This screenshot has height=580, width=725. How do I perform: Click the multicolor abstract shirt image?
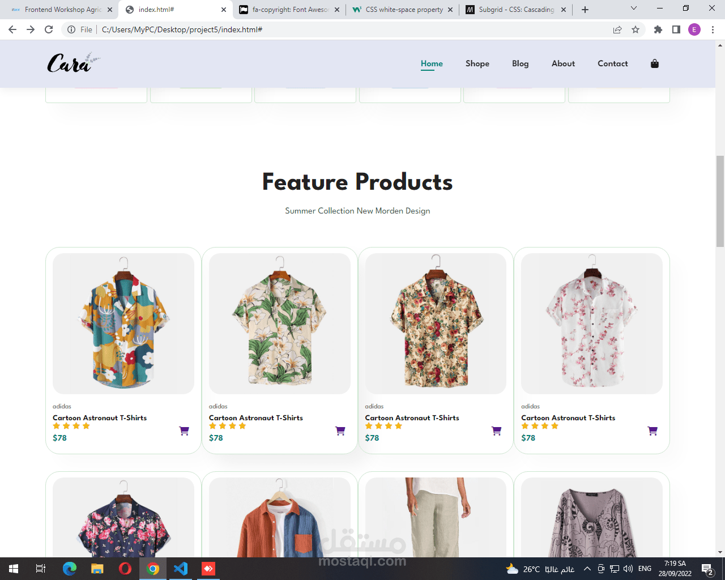[x=123, y=323]
